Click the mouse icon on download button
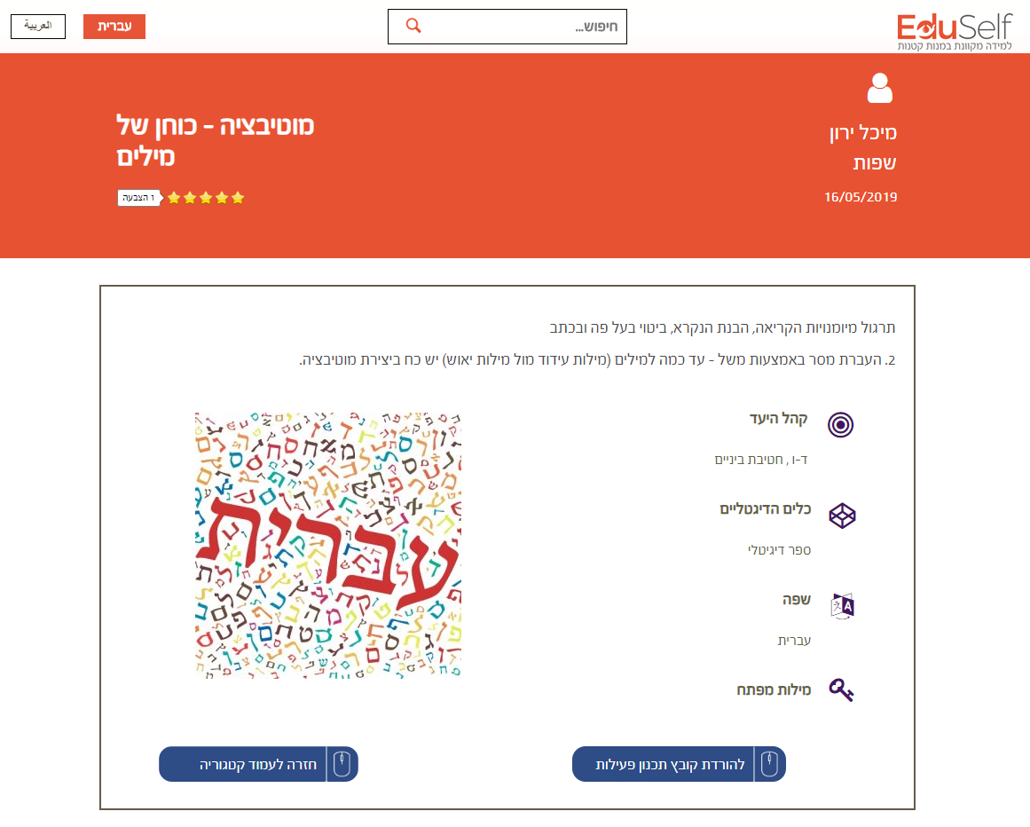 [x=769, y=764]
